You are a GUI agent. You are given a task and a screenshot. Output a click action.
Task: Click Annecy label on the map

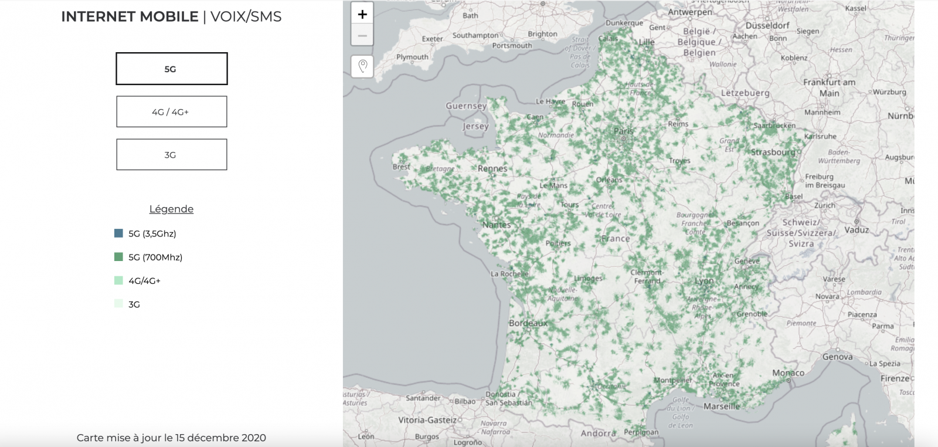coord(746,287)
